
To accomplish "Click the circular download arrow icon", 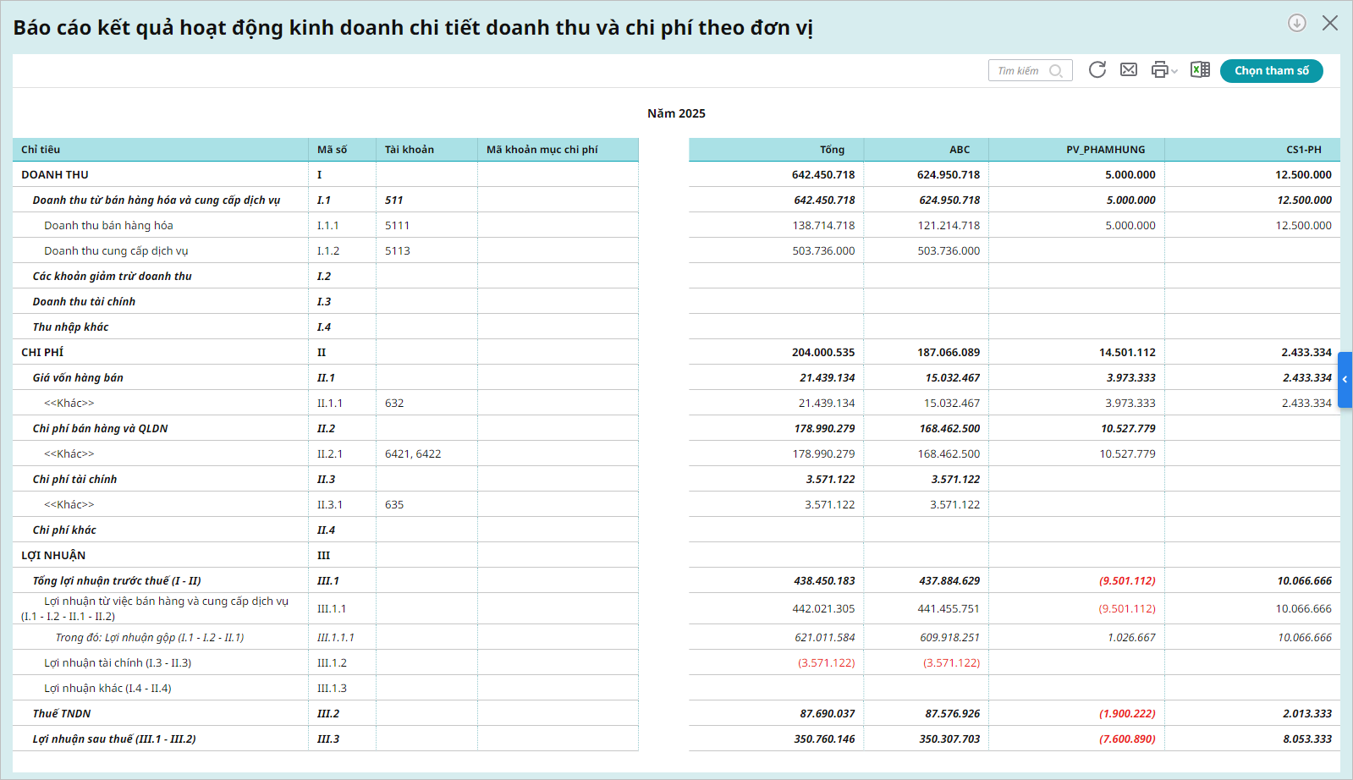I will pyautogui.click(x=1296, y=23).
